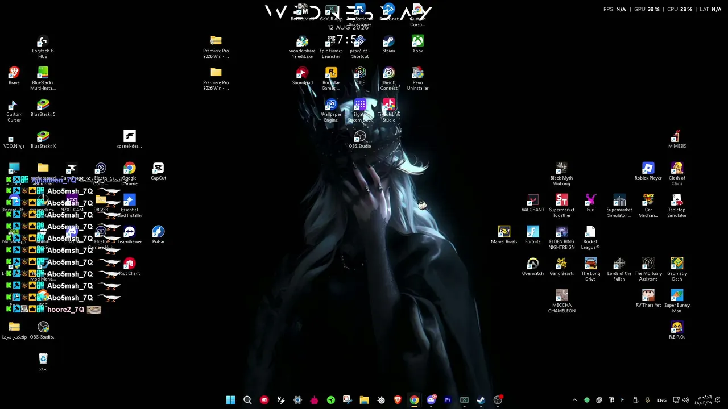This screenshot has width=728, height=409.
Task: Show hidden system tray icons
Action: pyautogui.click(x=574, y=400)
